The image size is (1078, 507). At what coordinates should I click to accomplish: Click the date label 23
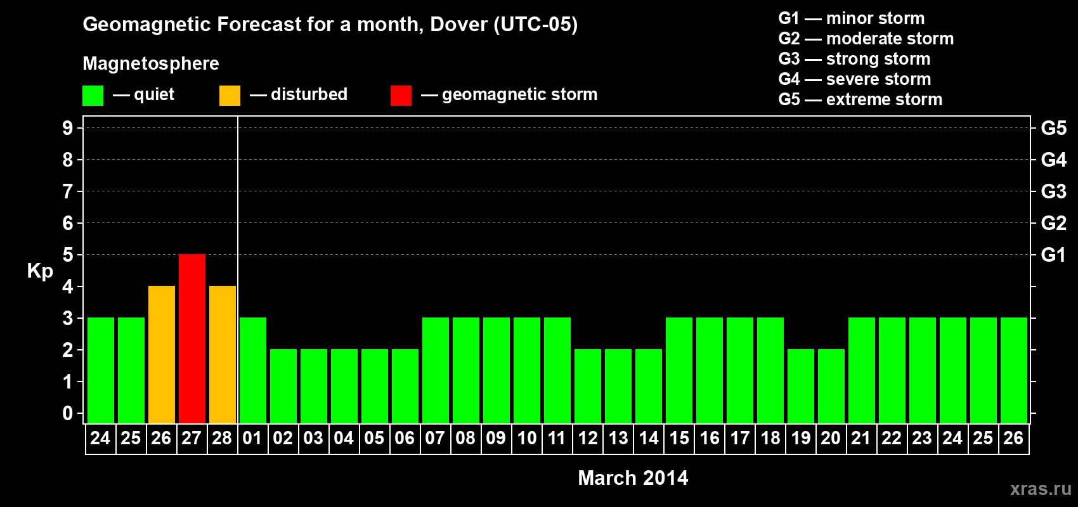click(x=922, y=439)
